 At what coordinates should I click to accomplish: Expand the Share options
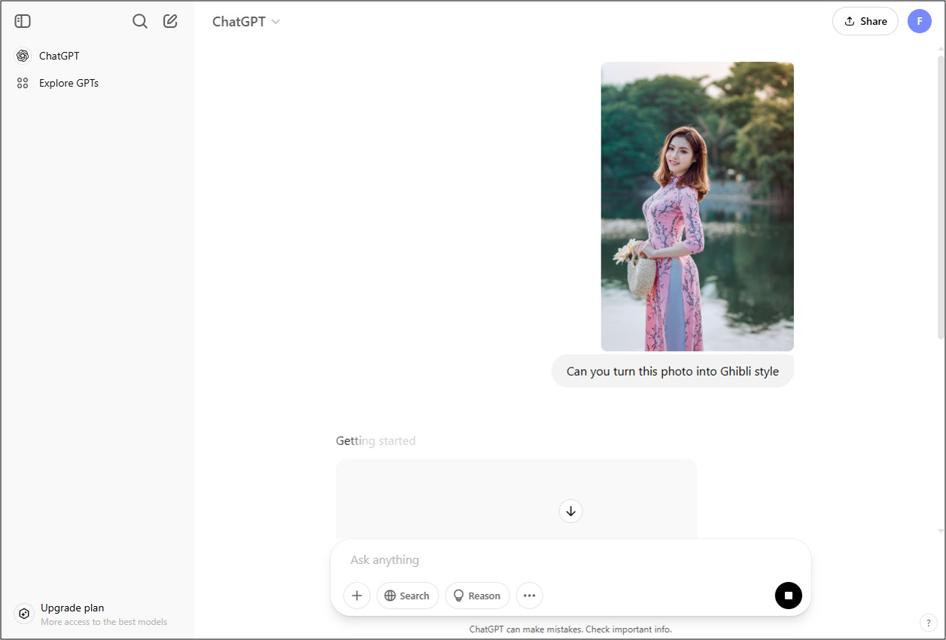(x=865, y=21)
